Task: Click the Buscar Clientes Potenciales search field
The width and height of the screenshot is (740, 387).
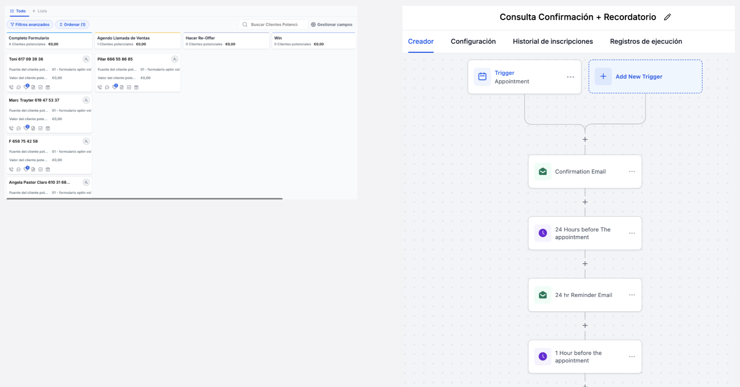Action: [274, 25]
